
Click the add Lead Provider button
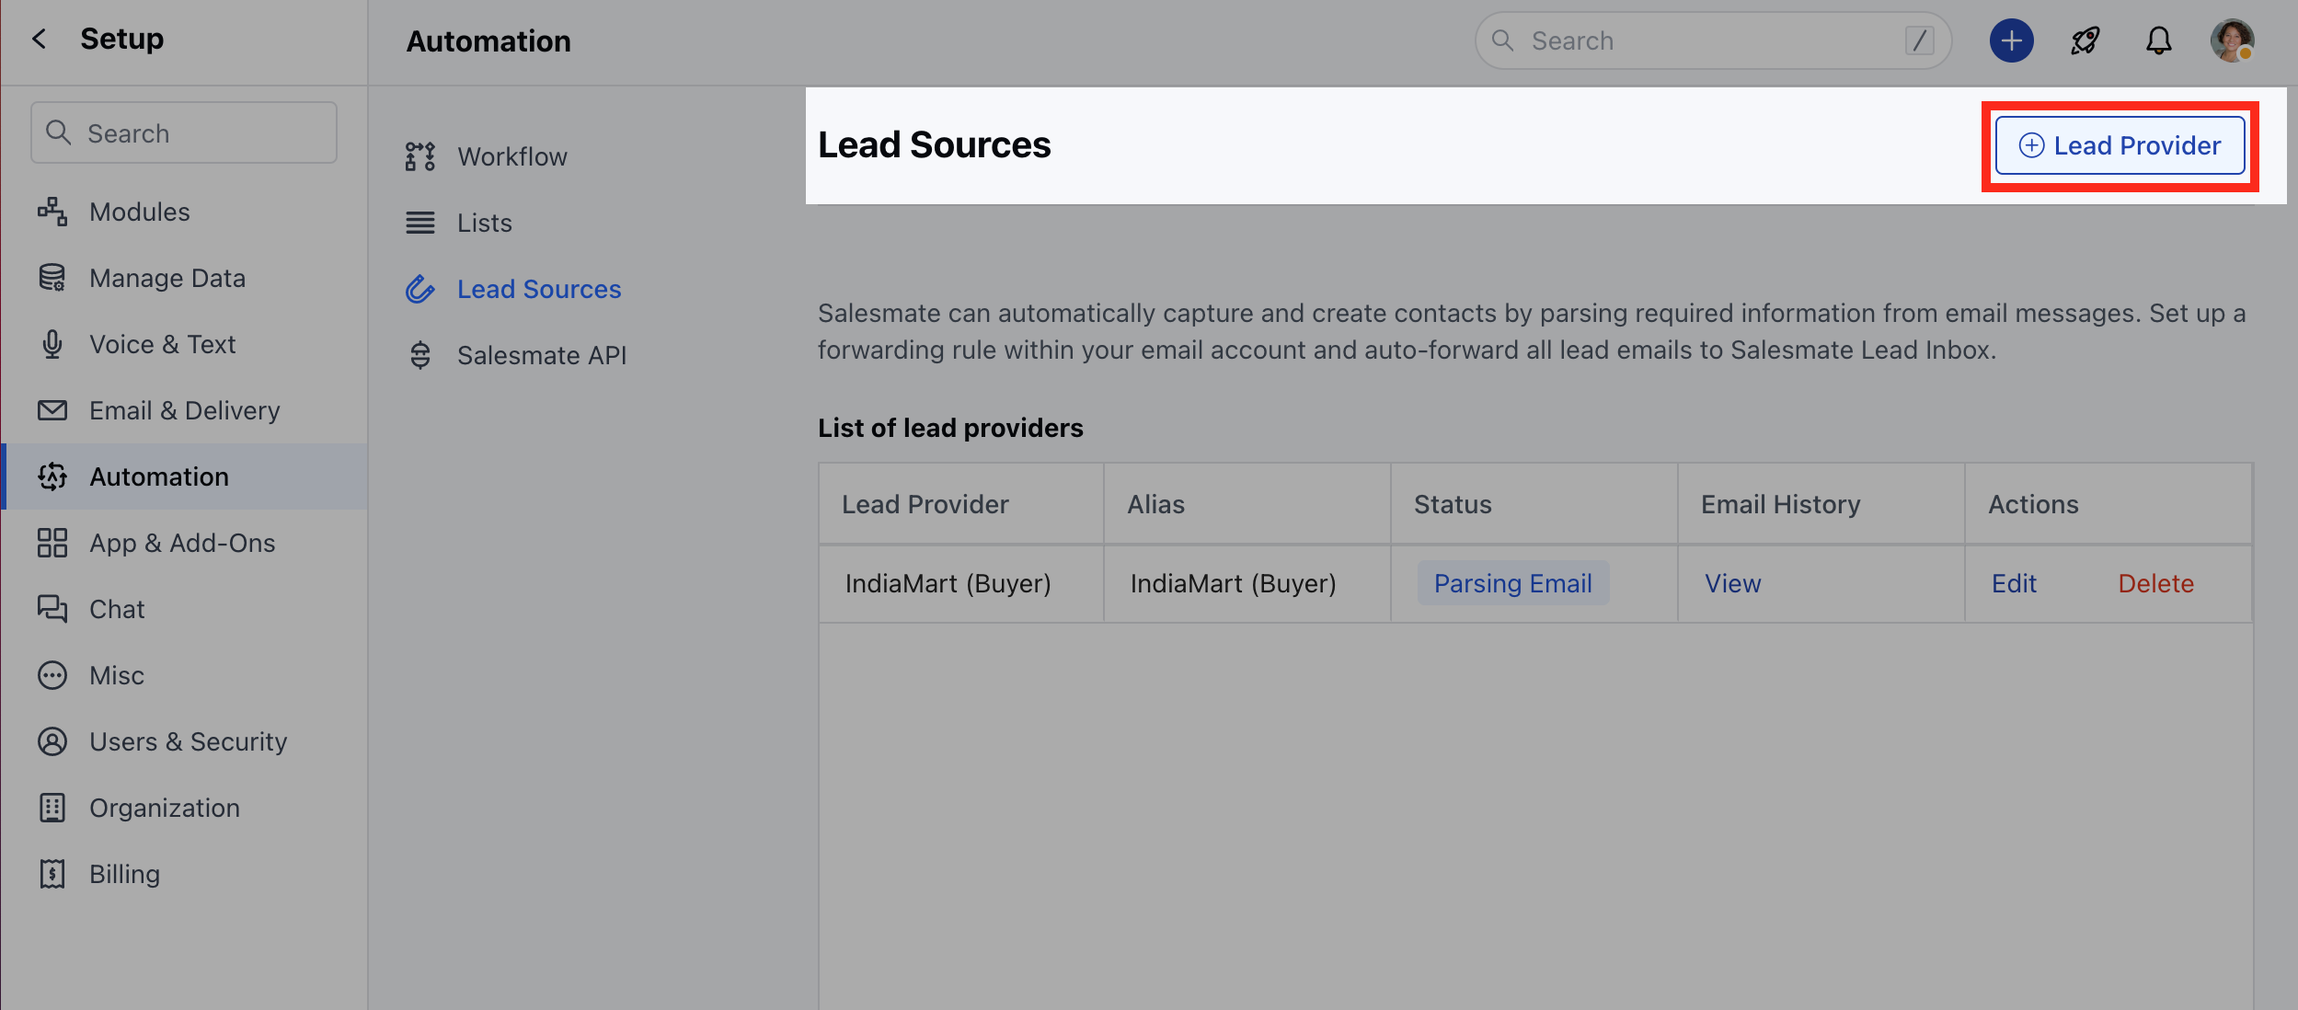[x=2120, y=145]
